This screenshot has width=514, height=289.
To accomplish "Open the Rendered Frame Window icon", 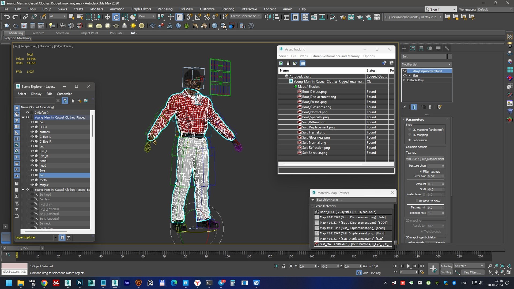I will [x=351, y=17].
